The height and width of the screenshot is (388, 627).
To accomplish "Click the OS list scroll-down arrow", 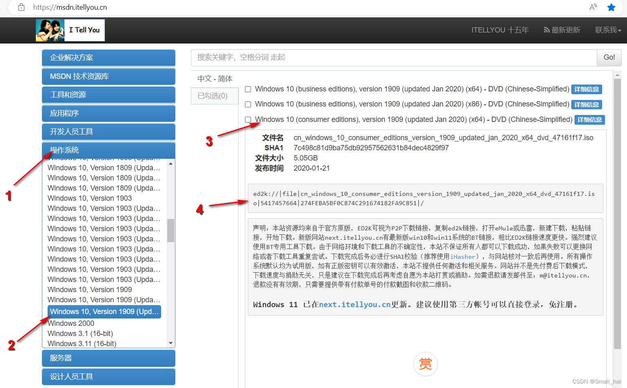I will 170,343.
